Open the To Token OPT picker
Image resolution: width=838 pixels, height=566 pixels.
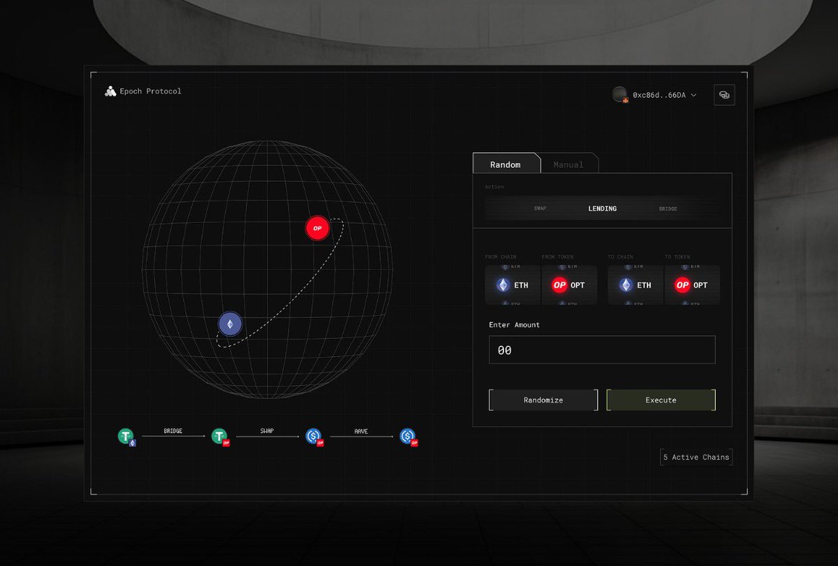click(691, 285)
